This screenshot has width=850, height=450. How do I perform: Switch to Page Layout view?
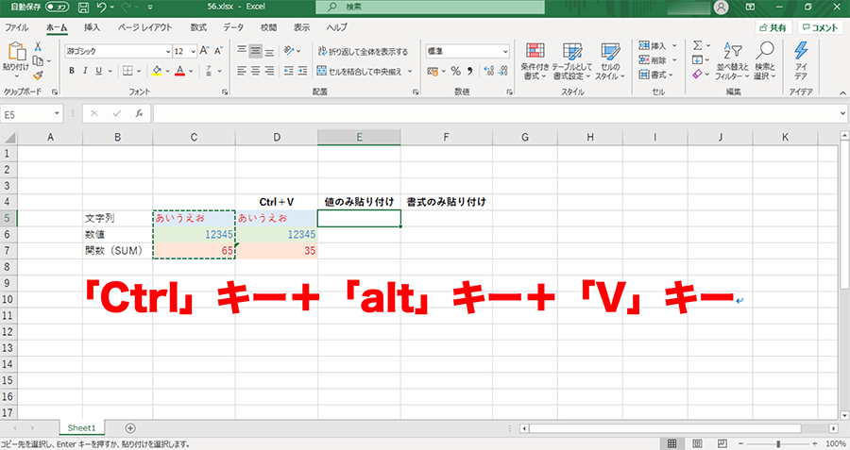coord(697,444)
